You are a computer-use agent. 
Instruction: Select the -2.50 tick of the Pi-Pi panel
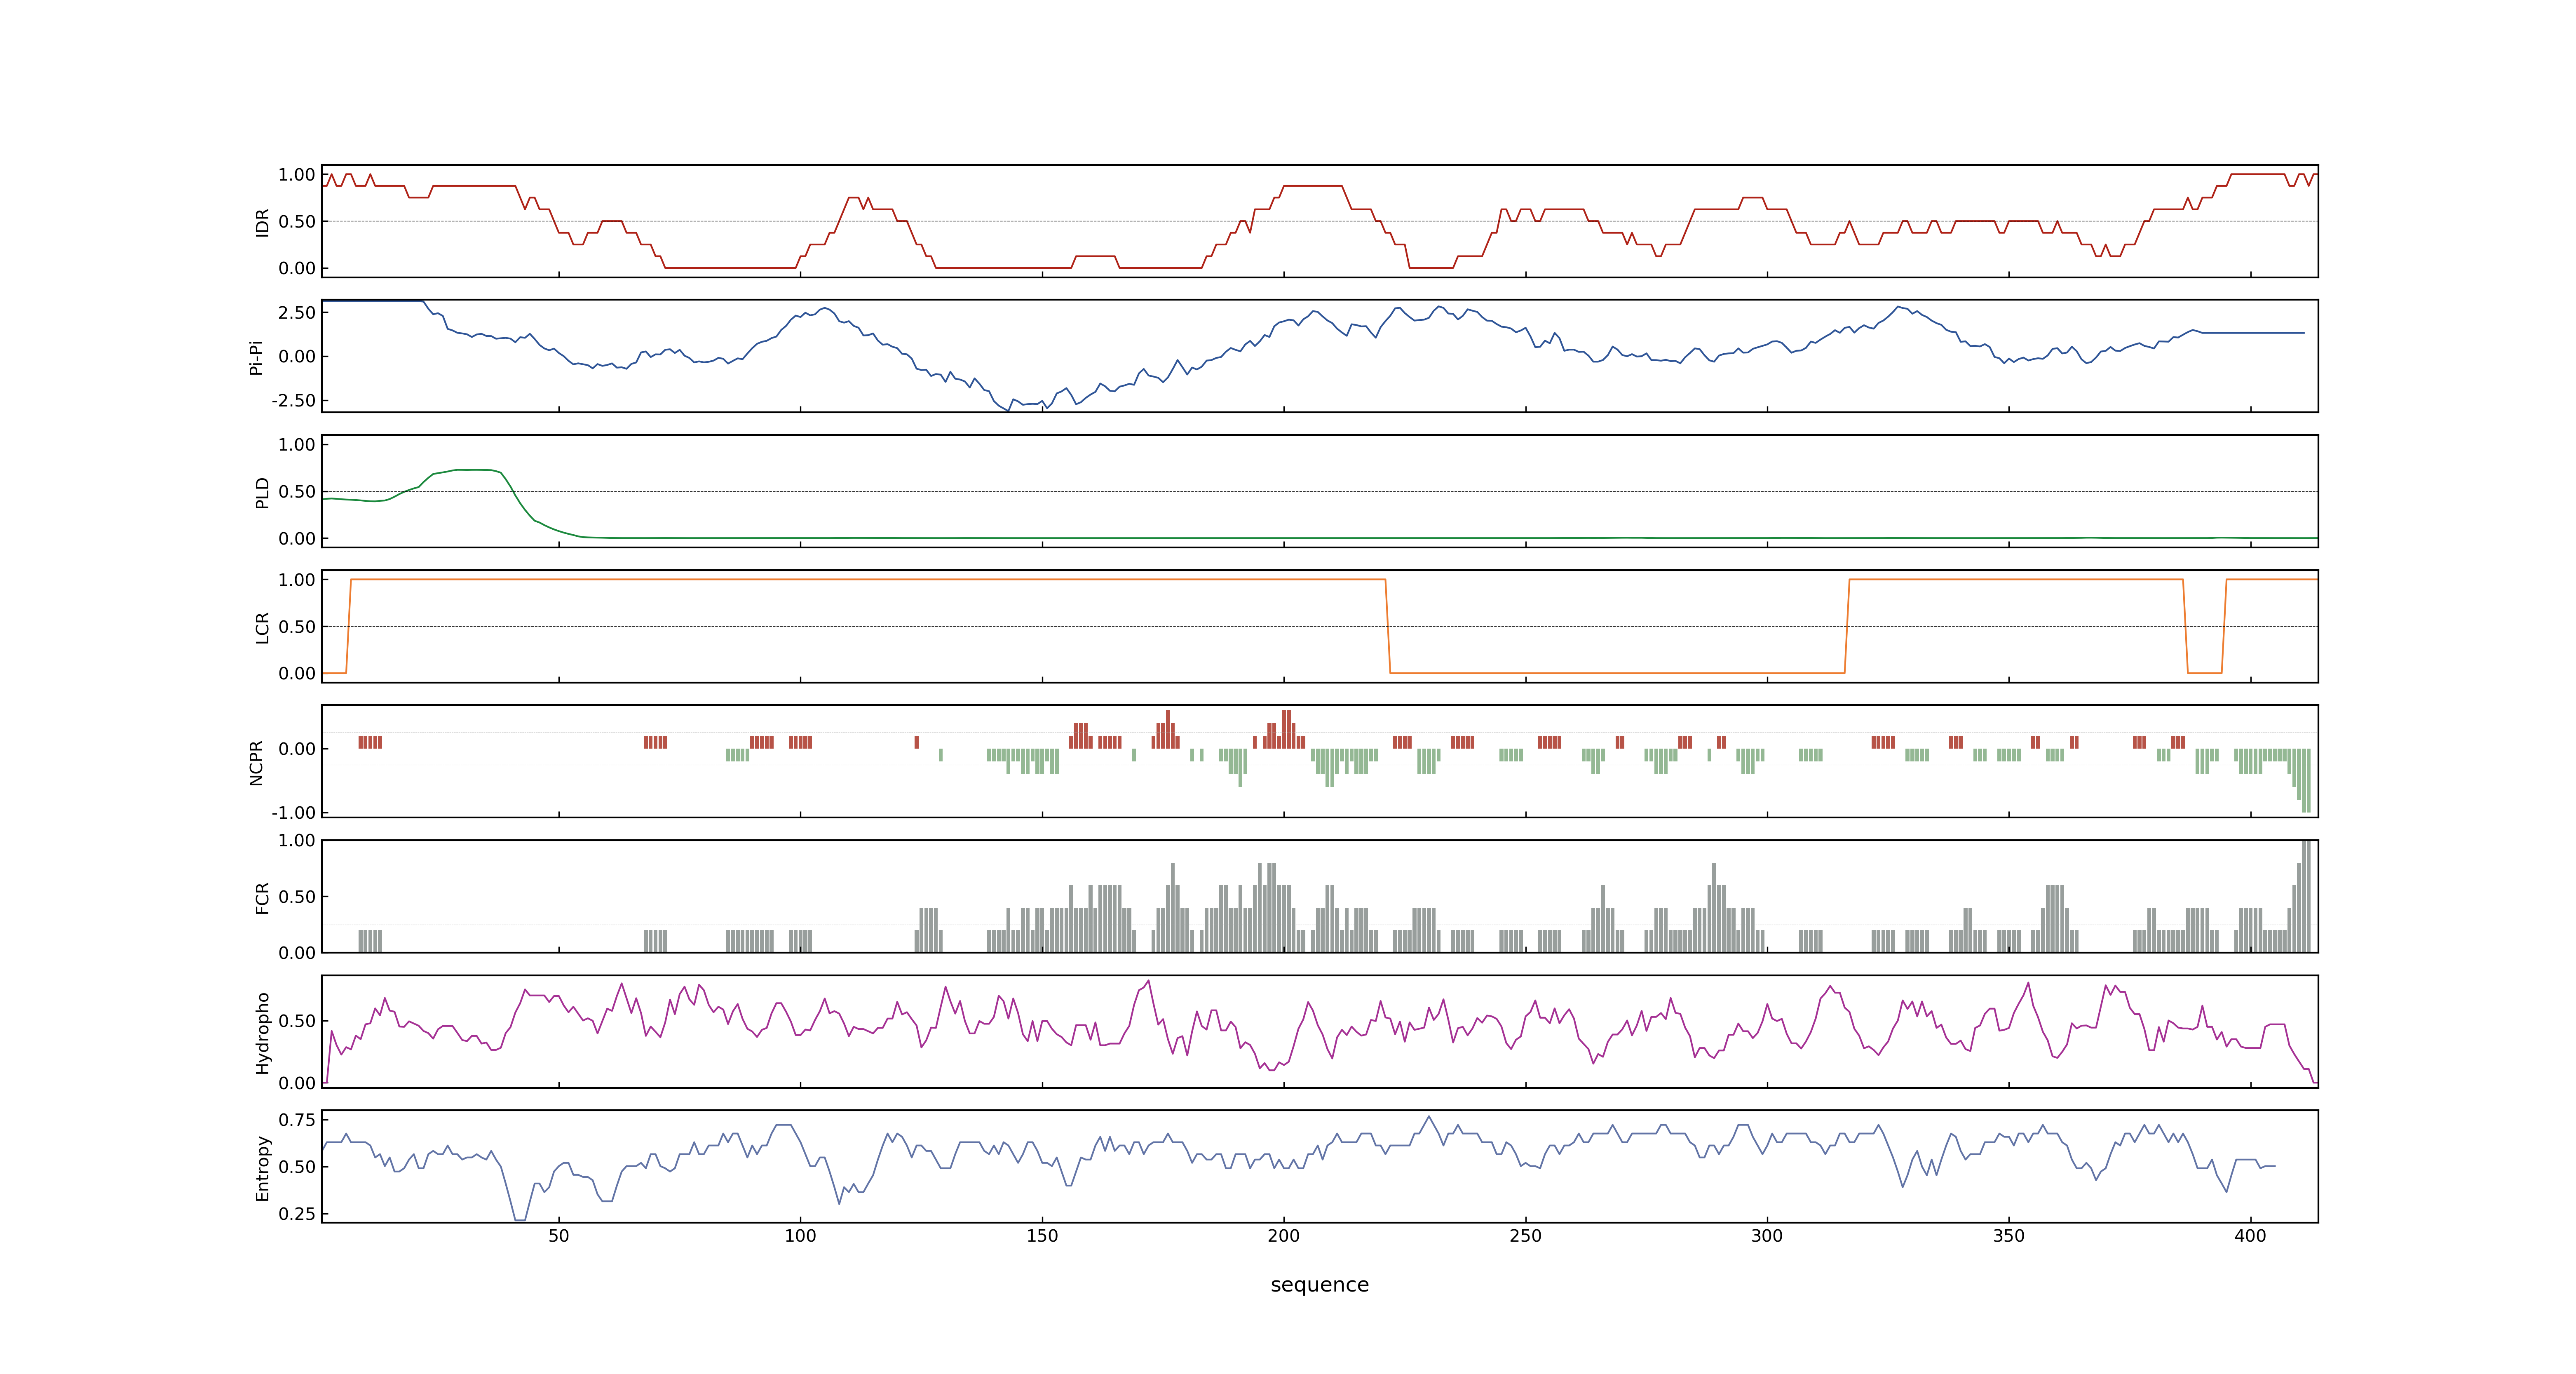point(293,401)
